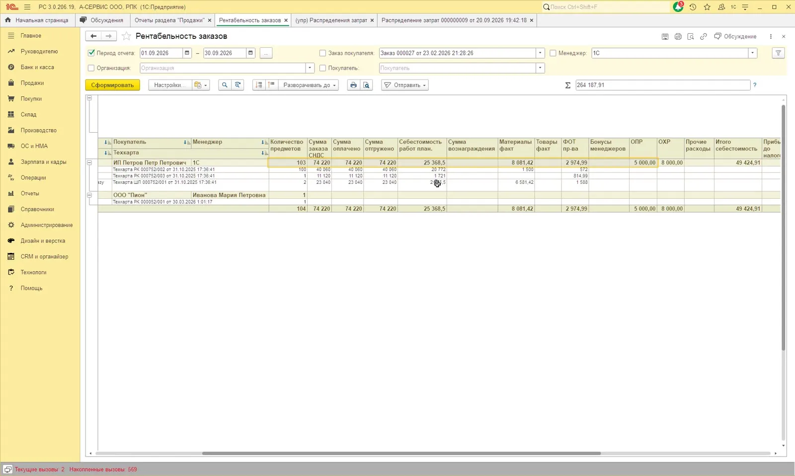Viewport: 795px width, 476px height.
Task: Collapse the ИП Петров Петр Петрович group
Action: click(89, 162)
